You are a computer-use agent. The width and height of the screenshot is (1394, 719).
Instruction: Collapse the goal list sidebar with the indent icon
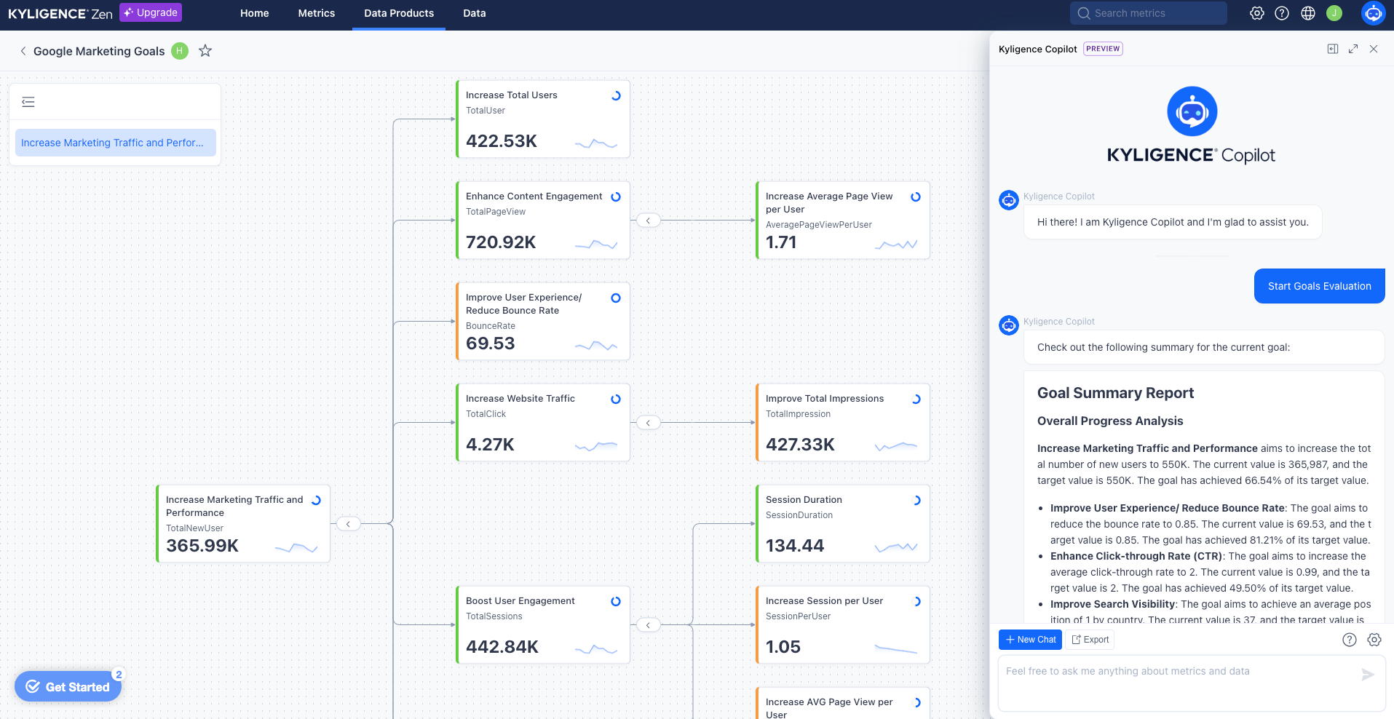[x=28, y=102]
